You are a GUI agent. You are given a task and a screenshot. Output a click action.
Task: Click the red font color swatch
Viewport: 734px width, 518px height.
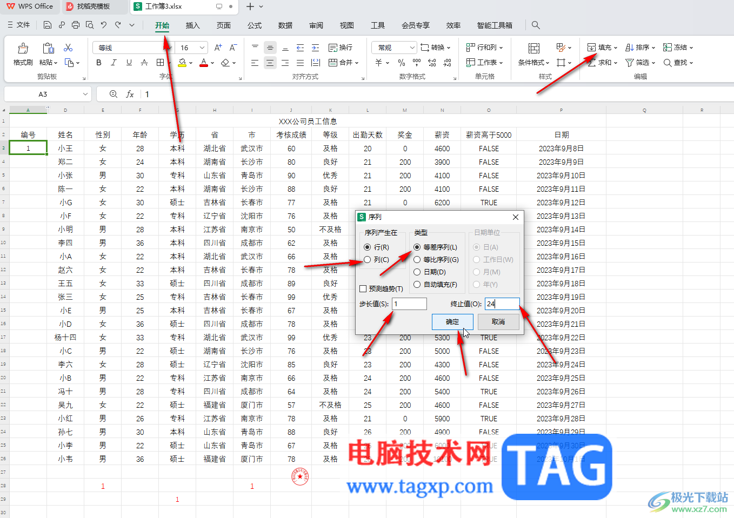point(204,63)
